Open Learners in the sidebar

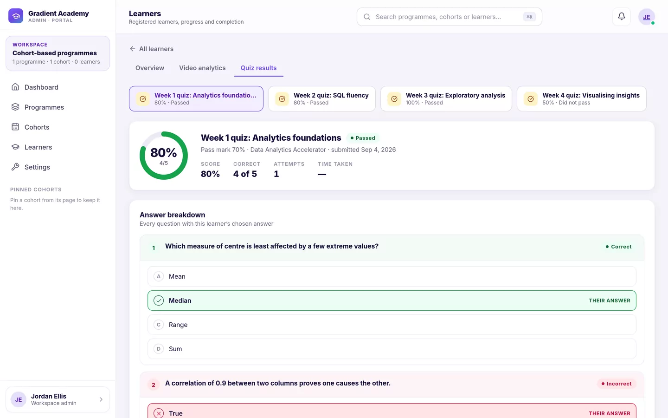point(58,147)
